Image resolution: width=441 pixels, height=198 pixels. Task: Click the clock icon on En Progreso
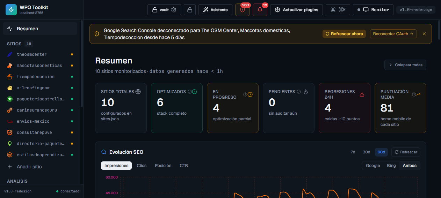point(250,94)
